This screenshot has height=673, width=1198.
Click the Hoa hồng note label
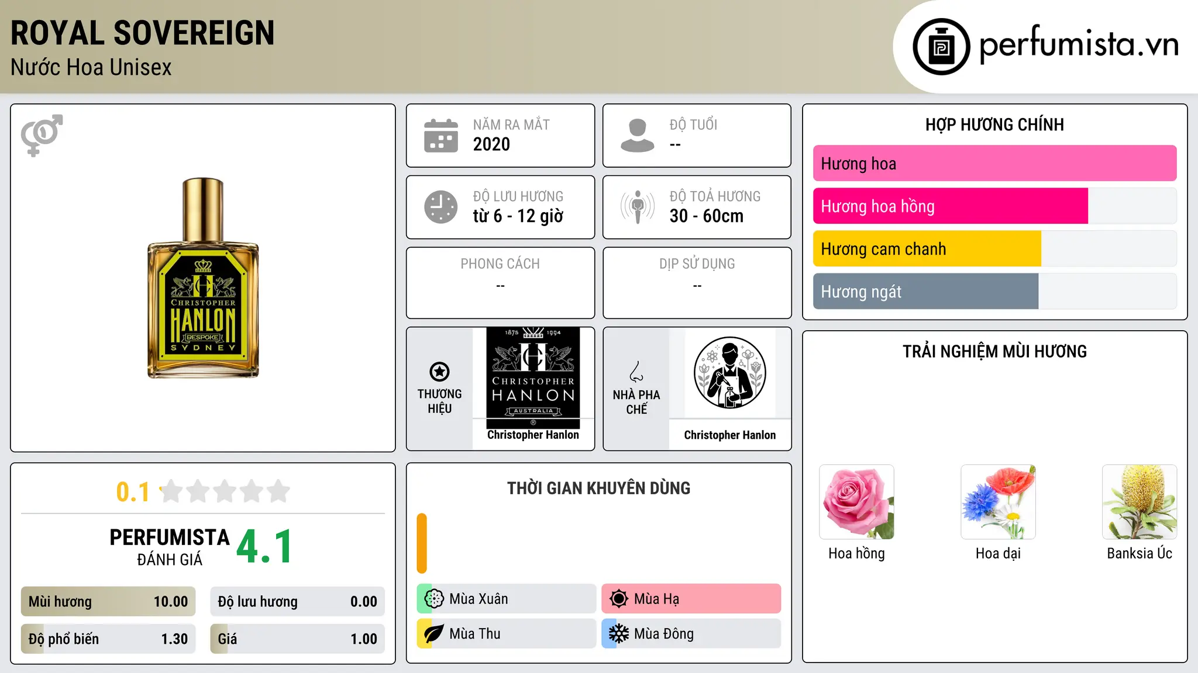(x=856, y=554)
